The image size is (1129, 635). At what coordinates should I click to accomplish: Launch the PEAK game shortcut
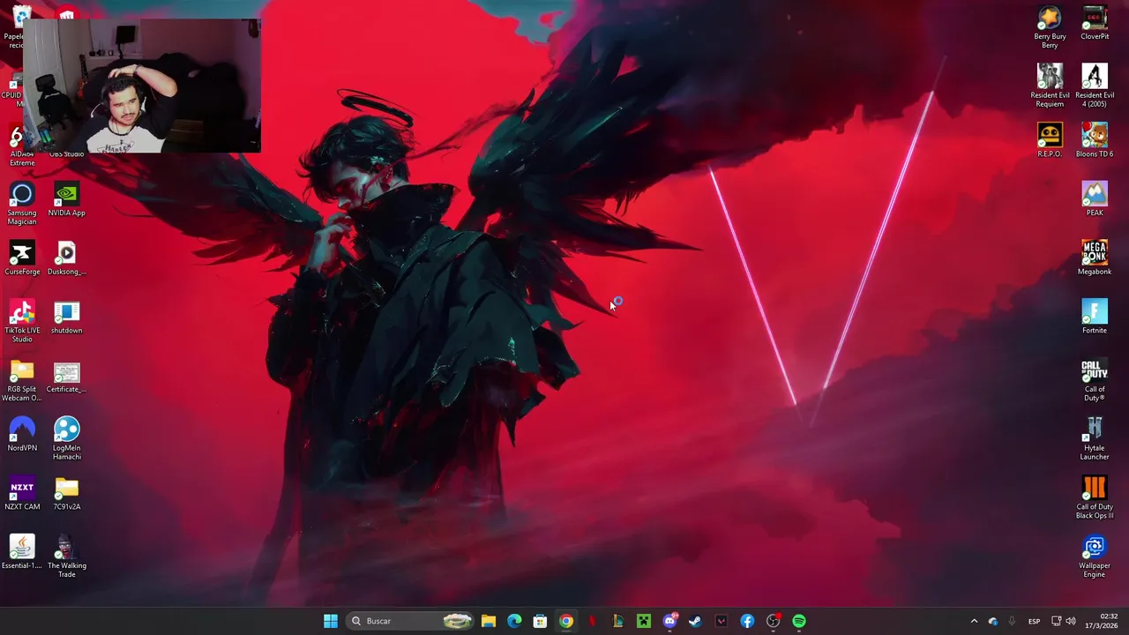tap(1095, 199)
